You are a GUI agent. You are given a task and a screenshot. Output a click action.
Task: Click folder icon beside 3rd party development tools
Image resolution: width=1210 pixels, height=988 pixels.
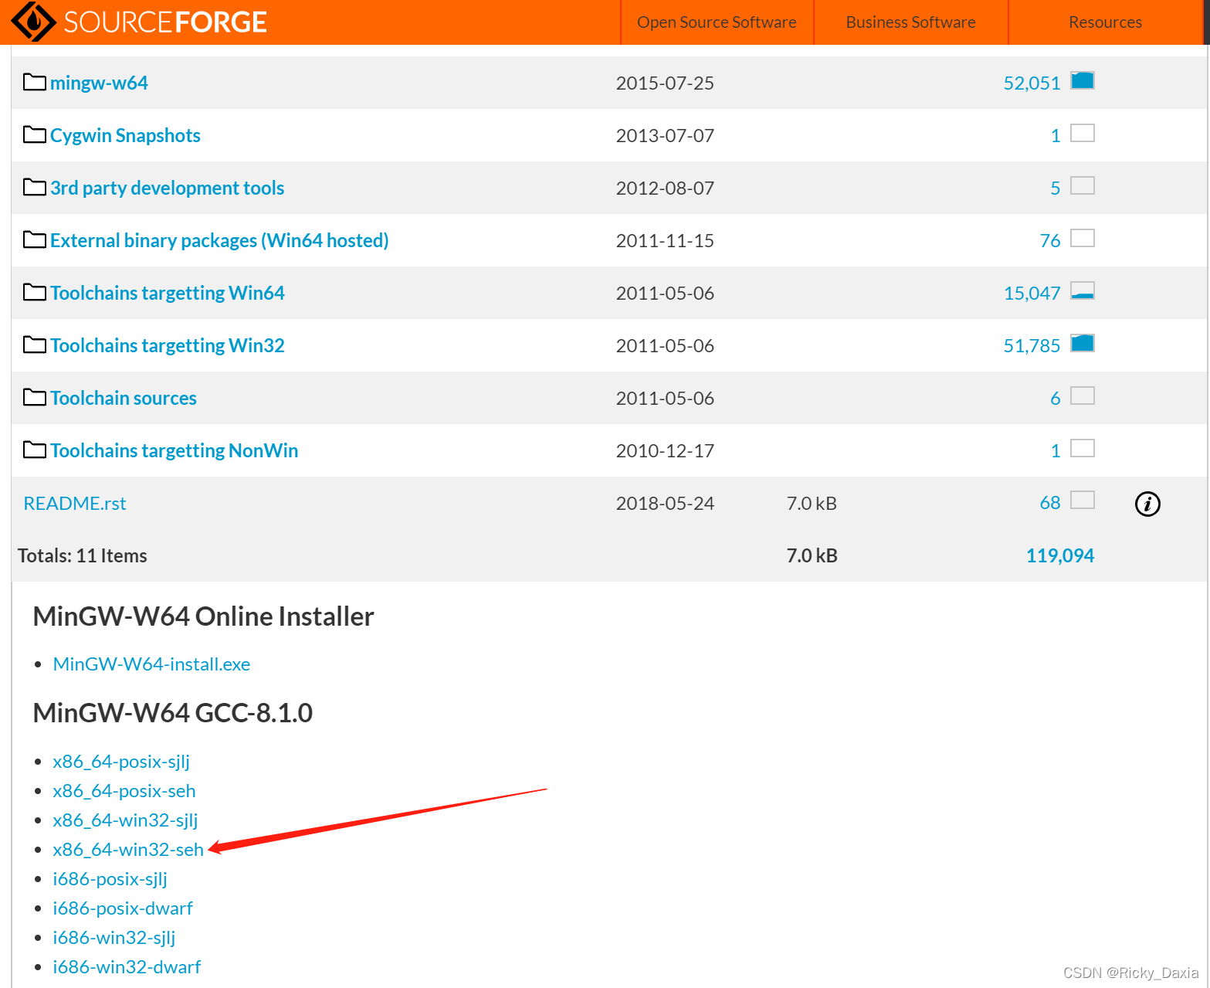click(35, 187)
